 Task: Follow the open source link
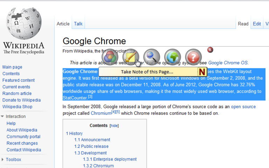[x=243, y=107]
